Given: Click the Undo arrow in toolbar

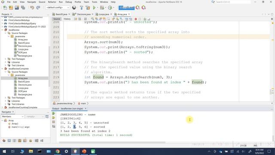Looking at the screenshot, I should pos(32,8).
